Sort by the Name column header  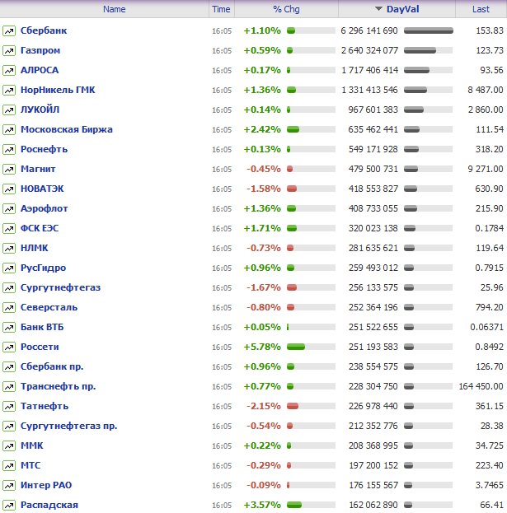point(115,9)
